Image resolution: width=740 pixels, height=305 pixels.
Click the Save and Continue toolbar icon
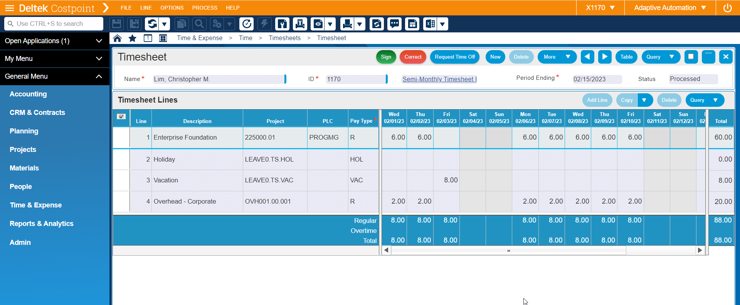(135, 24)
